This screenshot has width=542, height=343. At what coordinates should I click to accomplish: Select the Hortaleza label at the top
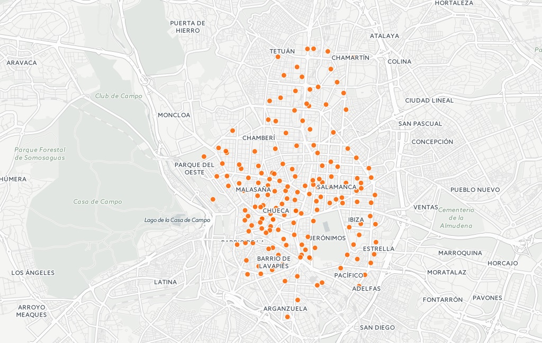pos(454,3)
